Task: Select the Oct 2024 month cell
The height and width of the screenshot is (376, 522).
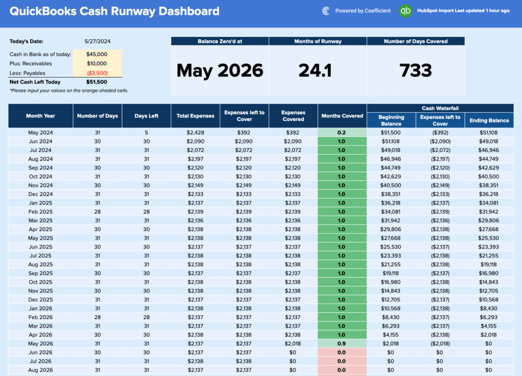Action: tap(41, 177)
